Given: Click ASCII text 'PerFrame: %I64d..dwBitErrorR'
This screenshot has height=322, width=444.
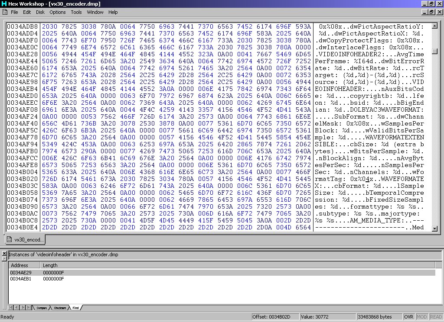Looking at the screenshot, I should click(x=369, y=61).
